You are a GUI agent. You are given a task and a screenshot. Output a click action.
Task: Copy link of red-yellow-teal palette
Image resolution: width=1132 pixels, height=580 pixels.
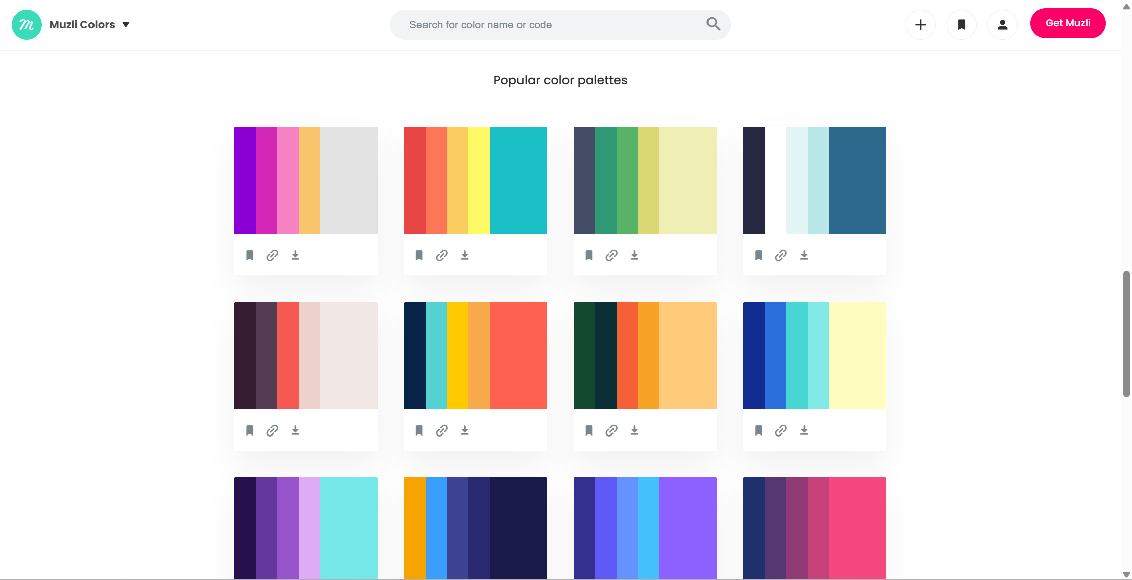(x=442, y=255)
